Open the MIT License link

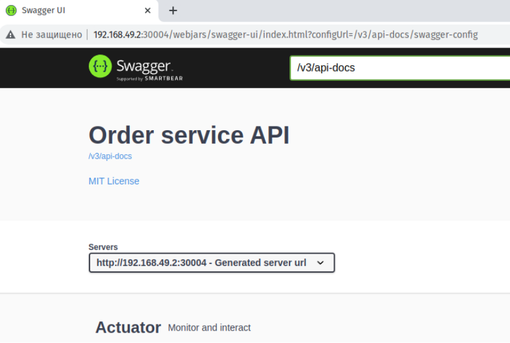114,181
